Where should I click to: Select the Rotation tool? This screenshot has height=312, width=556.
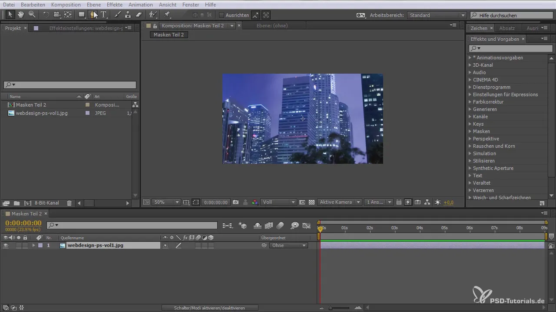[x=46, y=15]
